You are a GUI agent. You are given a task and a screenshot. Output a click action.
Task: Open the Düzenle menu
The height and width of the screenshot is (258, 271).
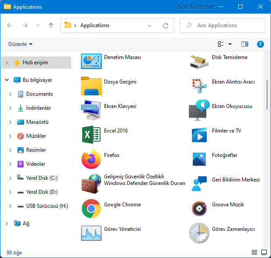click(20, 44)
